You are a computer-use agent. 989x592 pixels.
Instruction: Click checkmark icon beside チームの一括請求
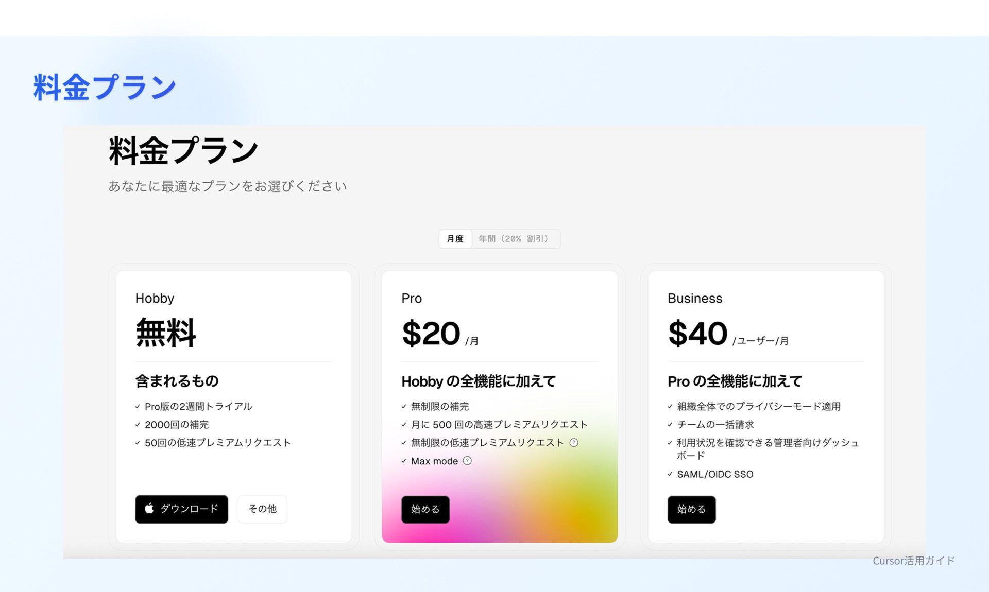point(670,425)
